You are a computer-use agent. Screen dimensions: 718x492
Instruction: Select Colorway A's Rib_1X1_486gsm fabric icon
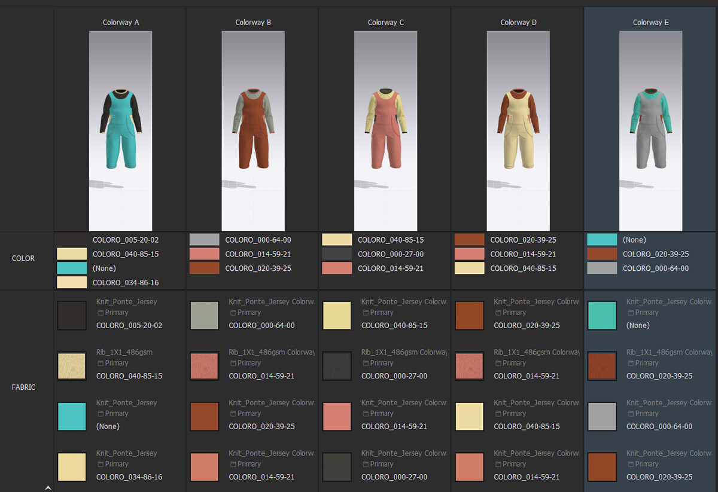click(x=72, y=366)
